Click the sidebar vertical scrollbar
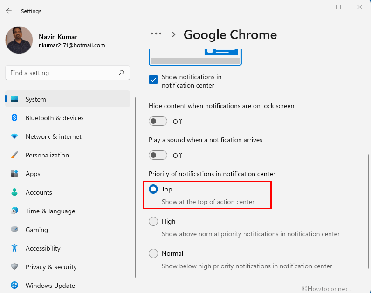Image resolution: width=371 pixels, height=293 pixels. (135, 187)
